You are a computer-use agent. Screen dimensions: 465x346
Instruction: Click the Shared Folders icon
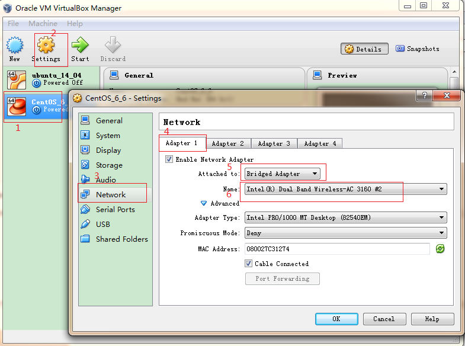click(85, 239)
